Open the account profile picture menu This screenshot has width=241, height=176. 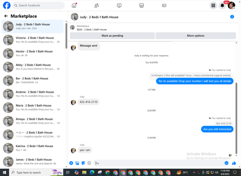tap(231, 5)
